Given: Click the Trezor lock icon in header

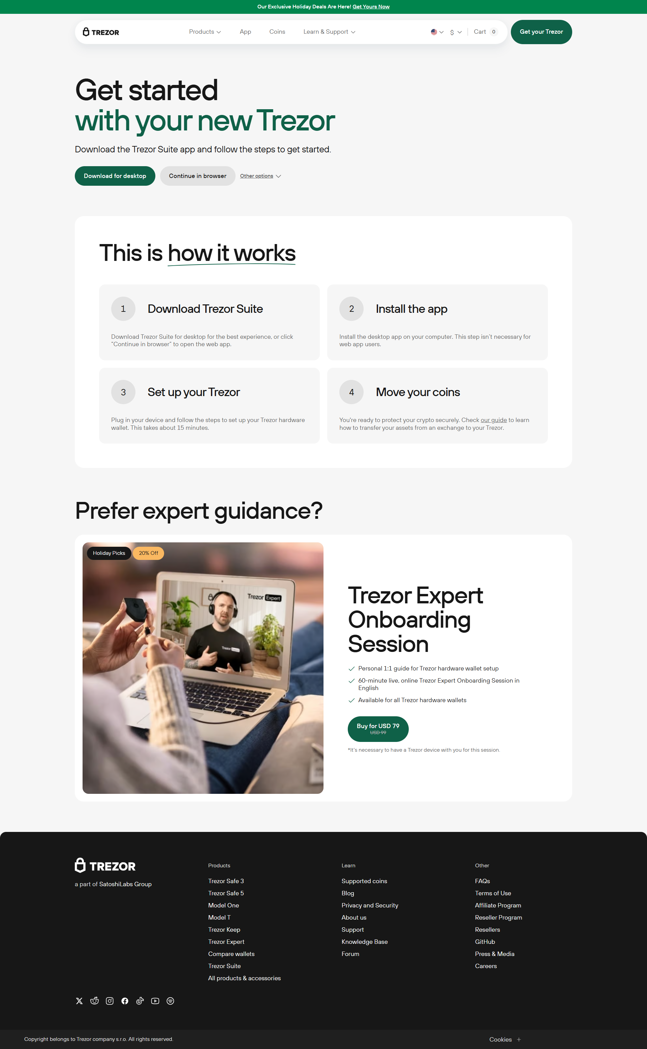Looking at the screenshot, I should point(84,31).
